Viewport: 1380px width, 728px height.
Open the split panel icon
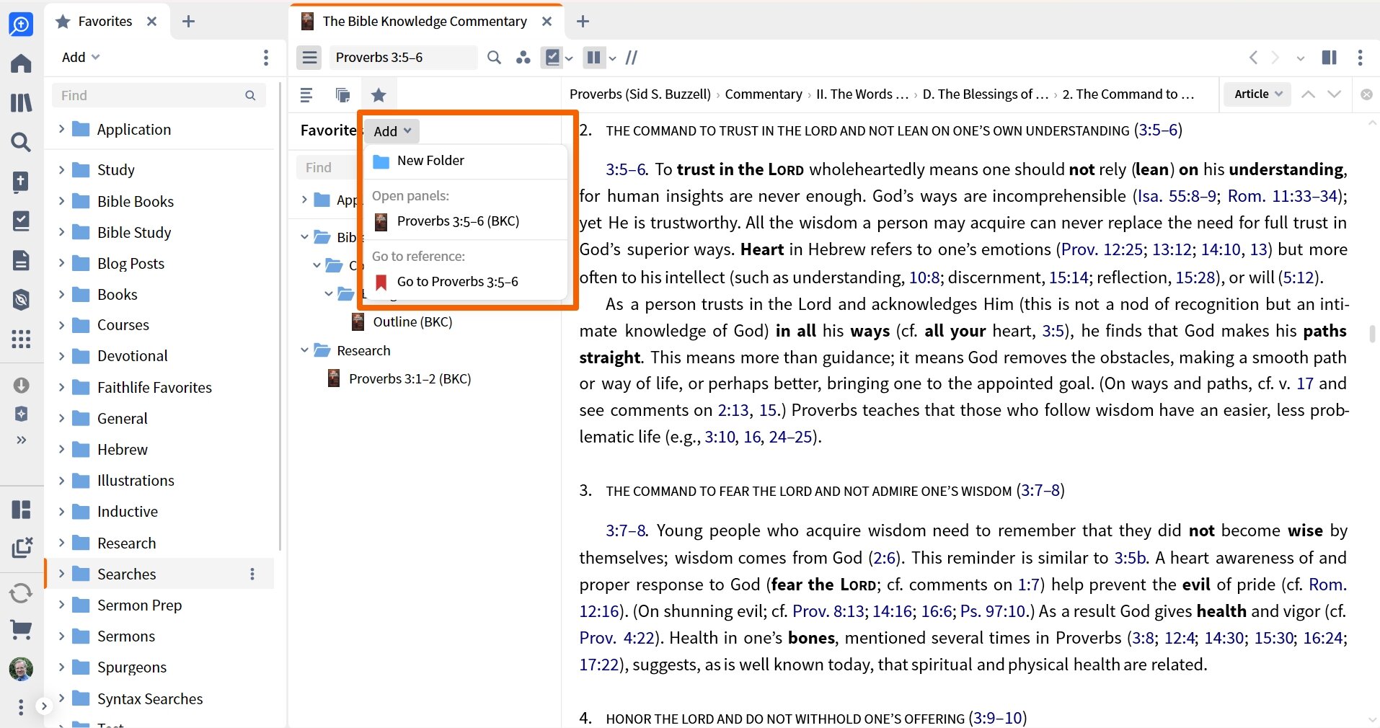point(1329,58)
